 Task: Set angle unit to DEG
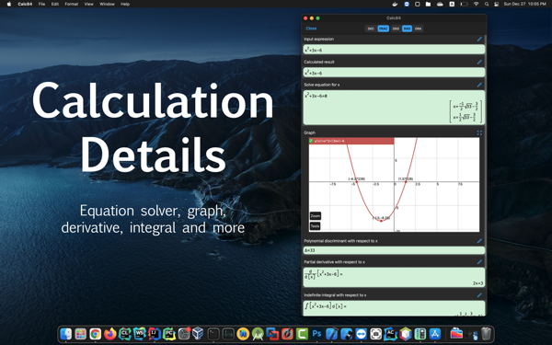[x=396, y=29]
